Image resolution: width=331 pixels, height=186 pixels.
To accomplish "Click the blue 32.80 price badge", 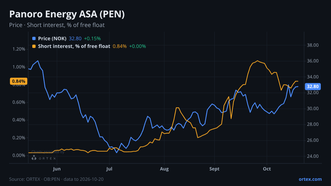I will pyautogui.click(x=313, y=87).
